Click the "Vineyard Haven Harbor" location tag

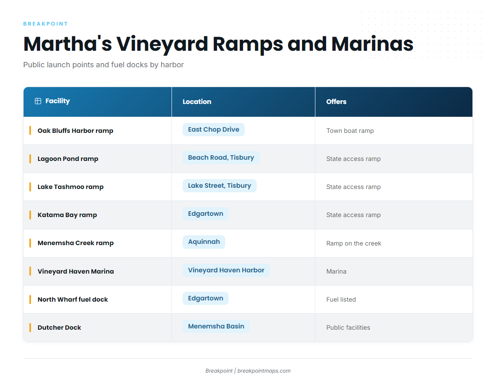[226, 270]
